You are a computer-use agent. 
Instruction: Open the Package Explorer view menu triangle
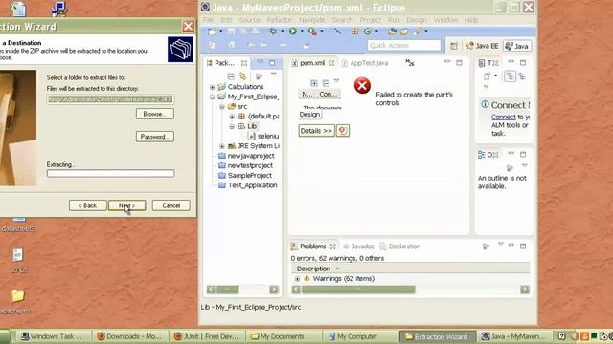click(274, 74)
